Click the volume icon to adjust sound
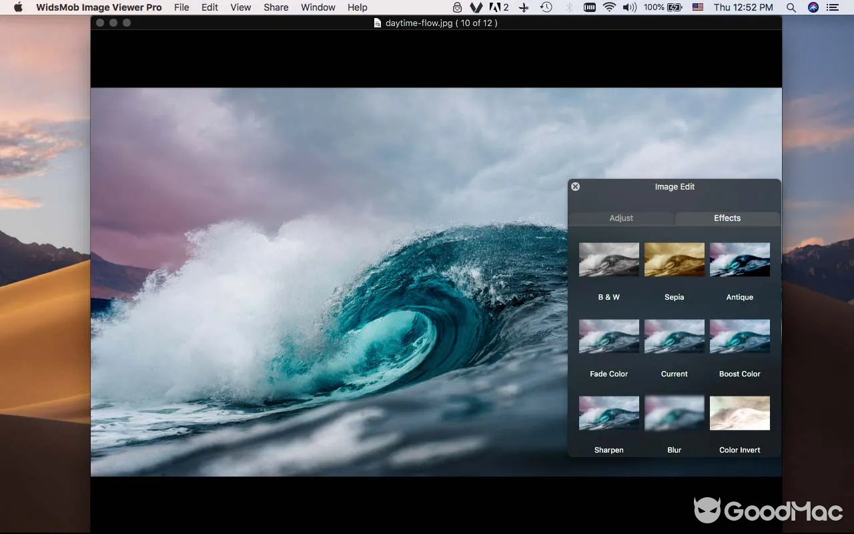The image size is (854, 534). [628, 7]
